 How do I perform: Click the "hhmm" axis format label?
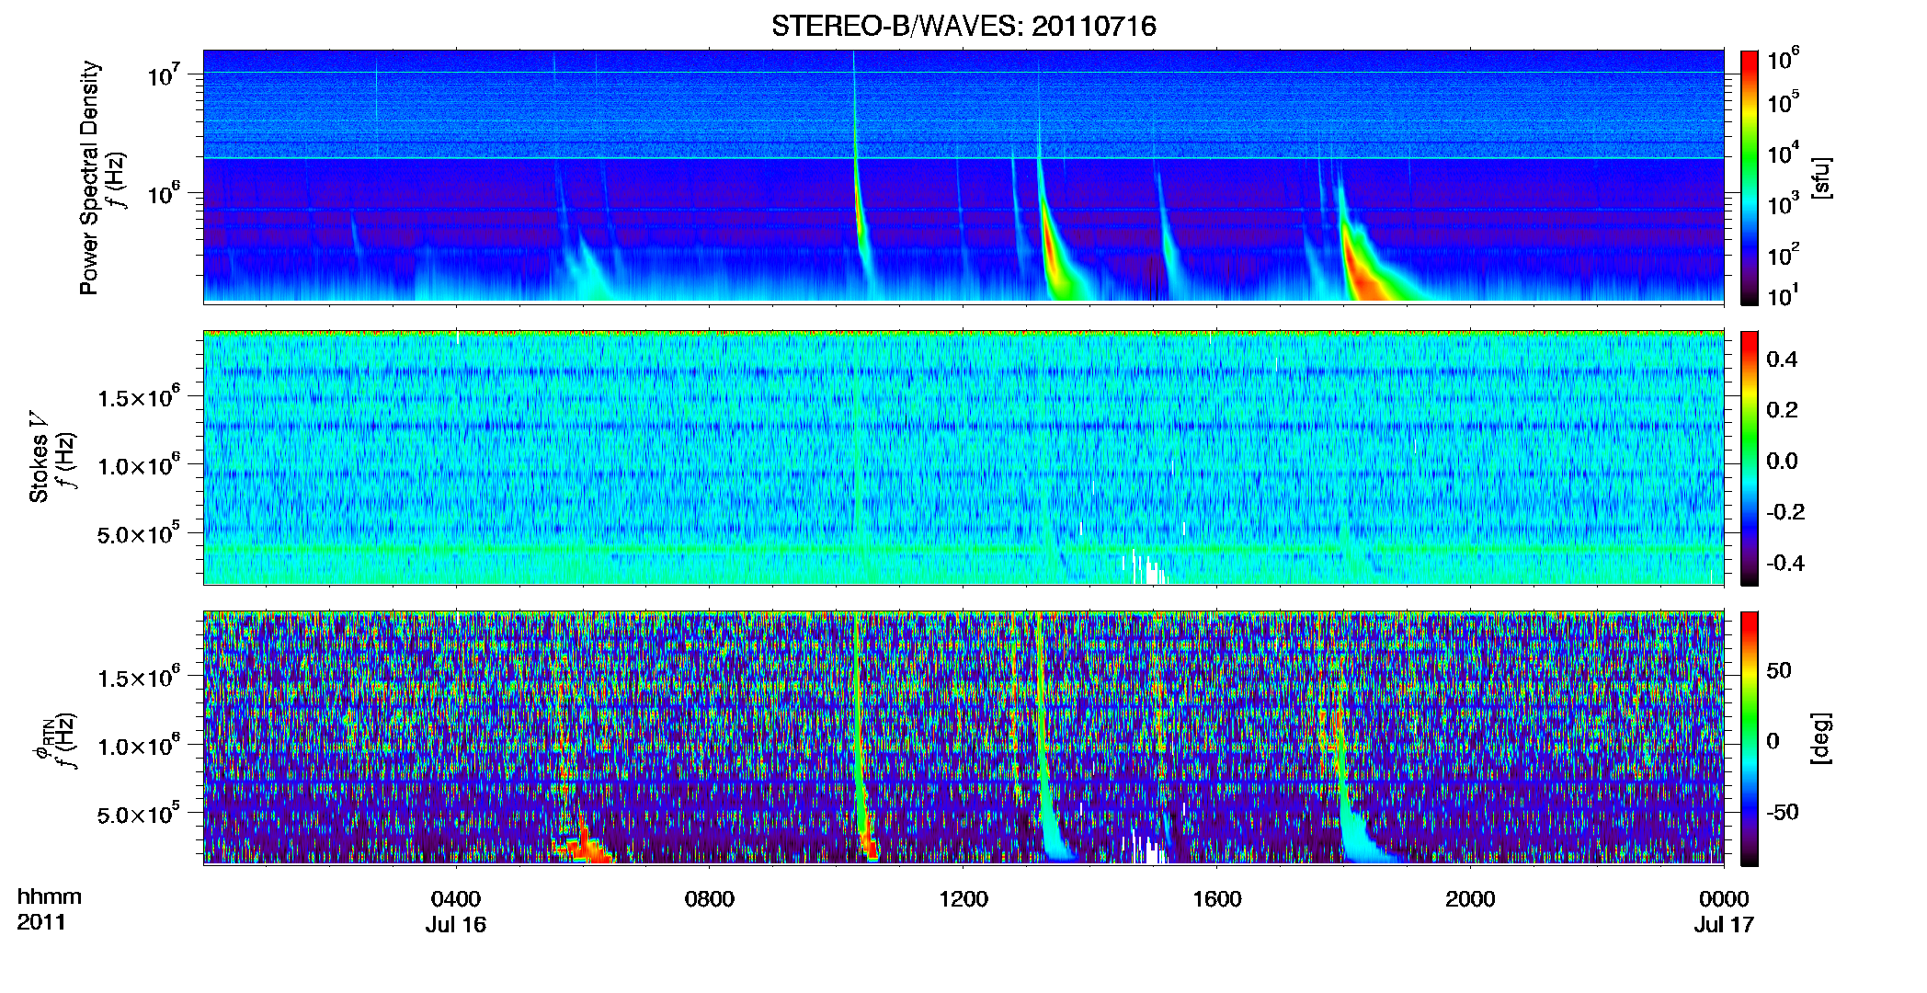[x=50, y=896]
